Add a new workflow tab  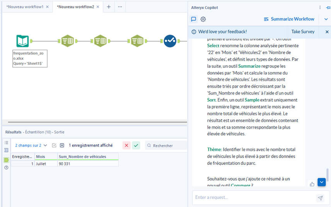click(x=109, y=7)
